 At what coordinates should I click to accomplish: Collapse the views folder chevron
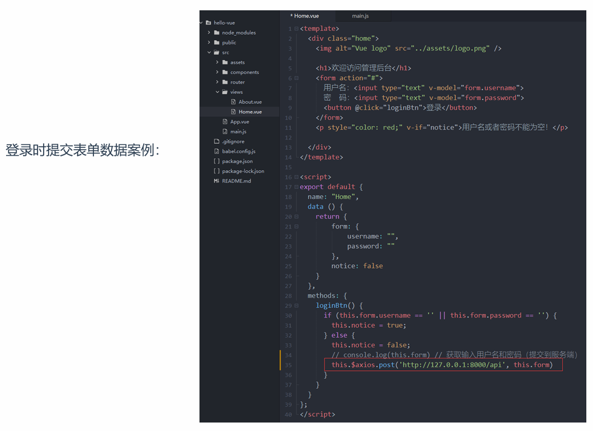click(218, 92)
